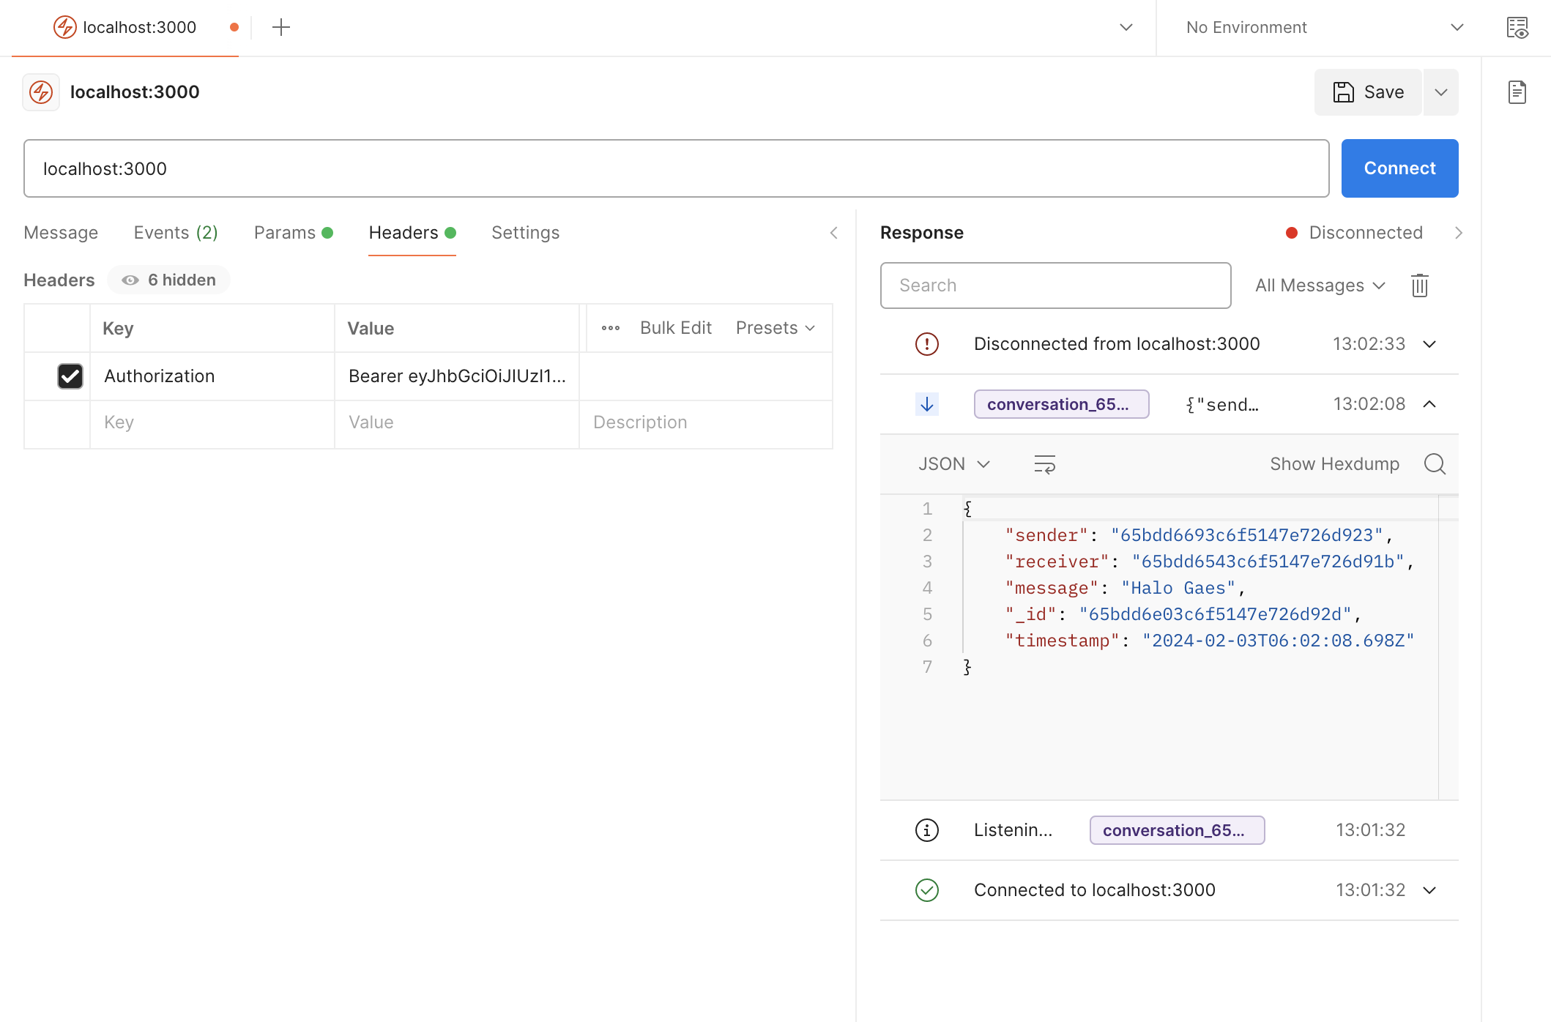Open the documentation icon in right sidebar
This screenshot has height=1022, width=1551.
pos(1517,92)
